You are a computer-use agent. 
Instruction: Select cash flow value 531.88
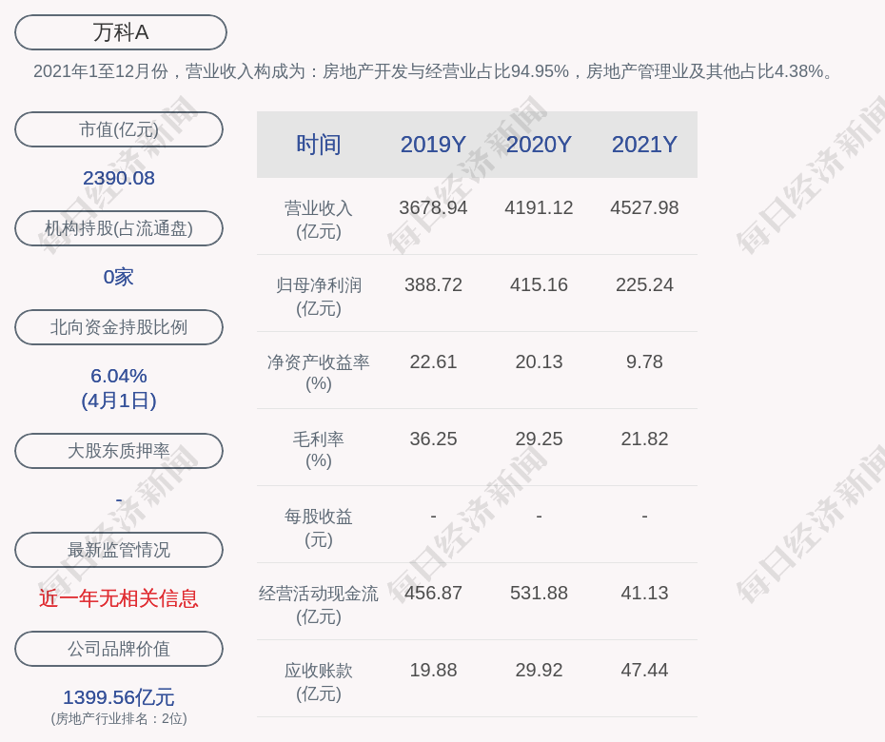pos(539,593)
